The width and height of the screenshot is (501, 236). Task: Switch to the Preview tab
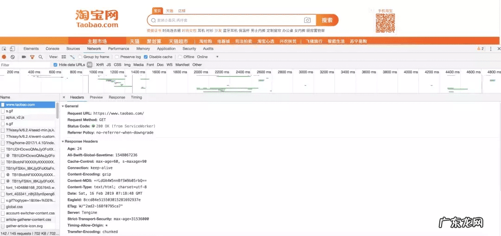[96, 97]
